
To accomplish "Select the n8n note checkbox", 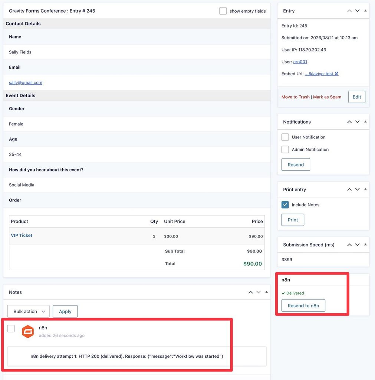I will point(11,329).
